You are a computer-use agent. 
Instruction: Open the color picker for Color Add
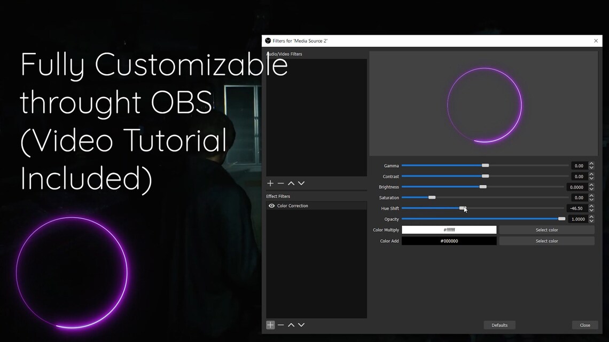click(x=546, y=241)
